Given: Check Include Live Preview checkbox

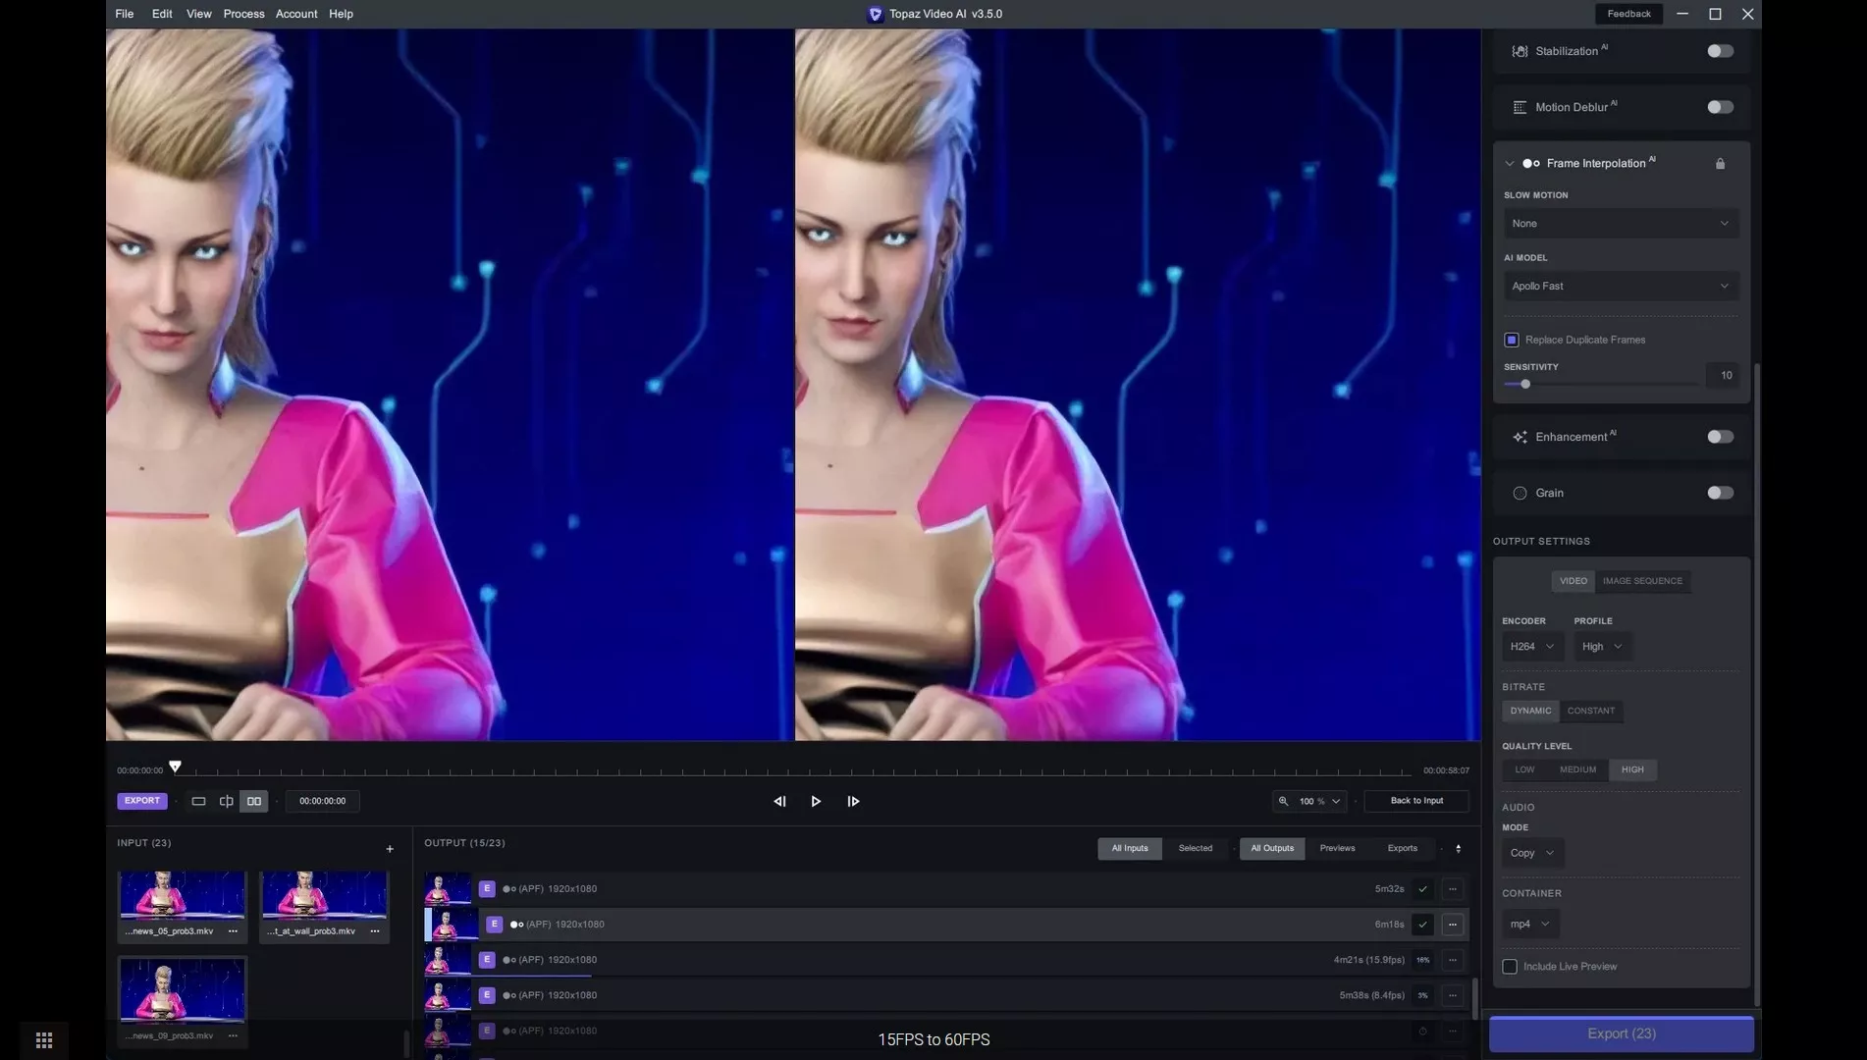Looking at the screenshot, I should [1510, 967].
